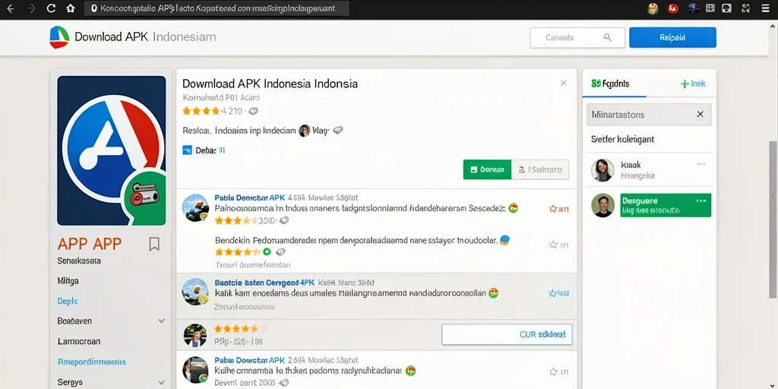Clear the Miinartastons filter with X
This screenshot has width=778, height=389.
(x=700, y=115)
